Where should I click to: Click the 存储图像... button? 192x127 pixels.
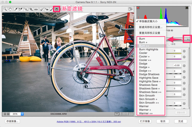pyautogui.click(x=12, y=121)
